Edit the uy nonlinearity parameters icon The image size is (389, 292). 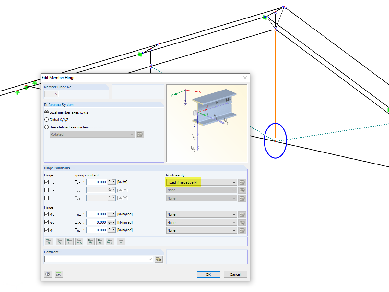coord(242,190)
